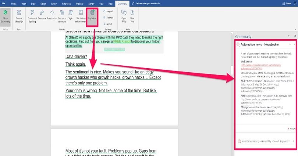
Task: Click the line 'Most of it's not your fault'
Action: pos(111,151)
